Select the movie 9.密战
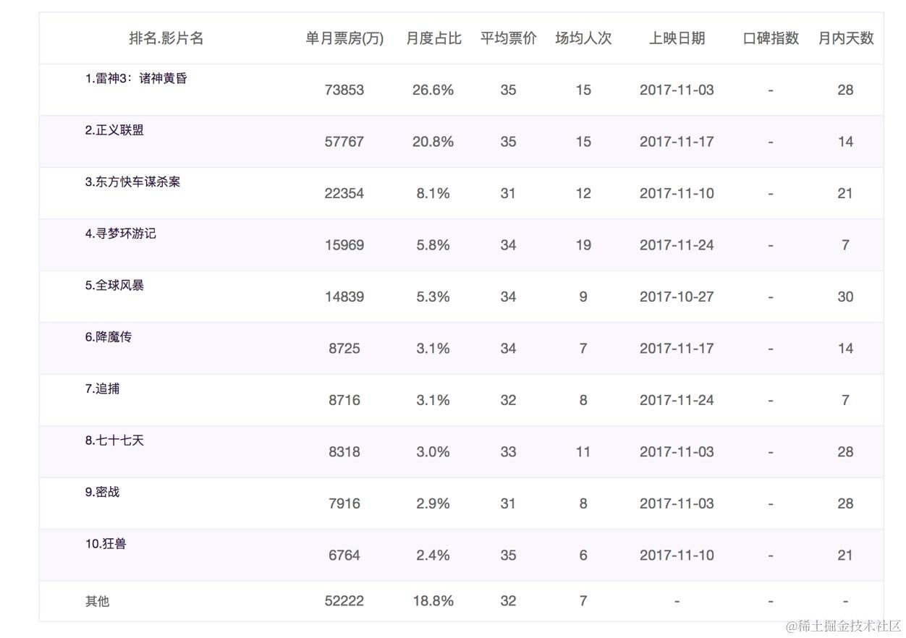This screenshot has width=906, height=638. pos(102,492)
